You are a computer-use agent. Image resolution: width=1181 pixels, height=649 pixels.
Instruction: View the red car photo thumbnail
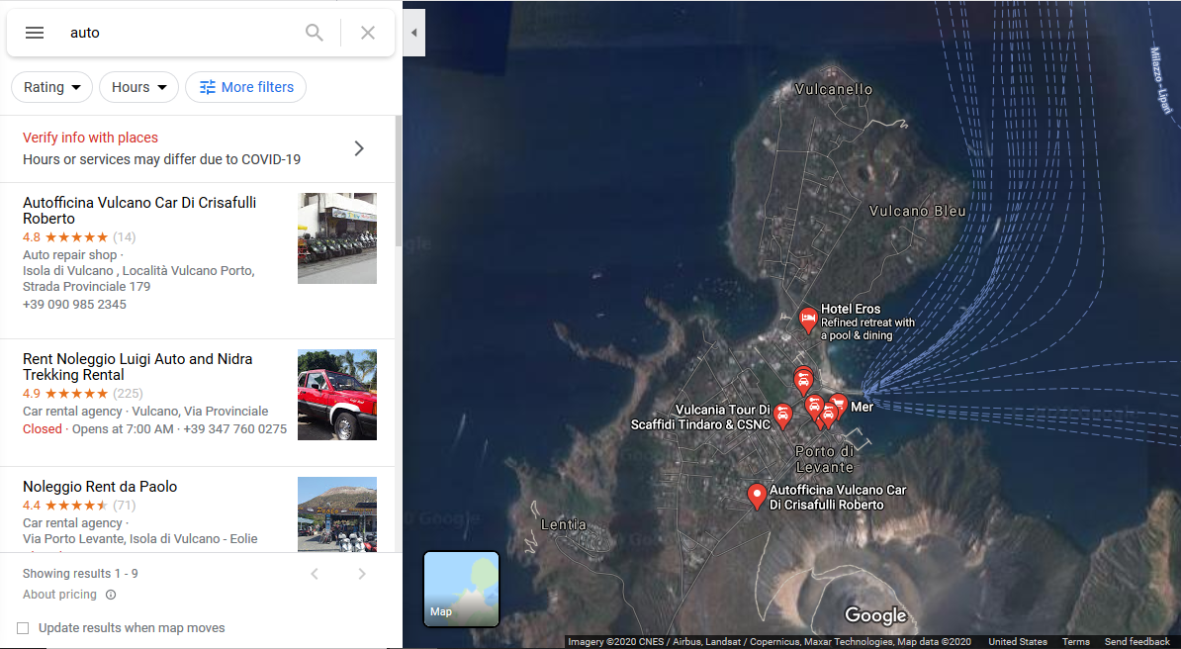coord(336,395)
